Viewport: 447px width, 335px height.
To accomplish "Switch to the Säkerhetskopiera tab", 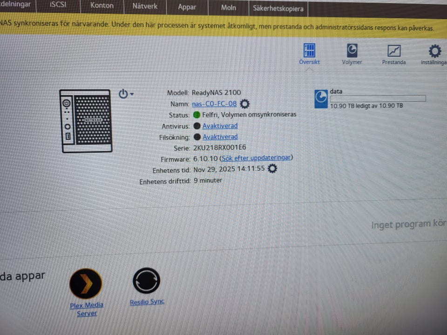I will point(278,8).
